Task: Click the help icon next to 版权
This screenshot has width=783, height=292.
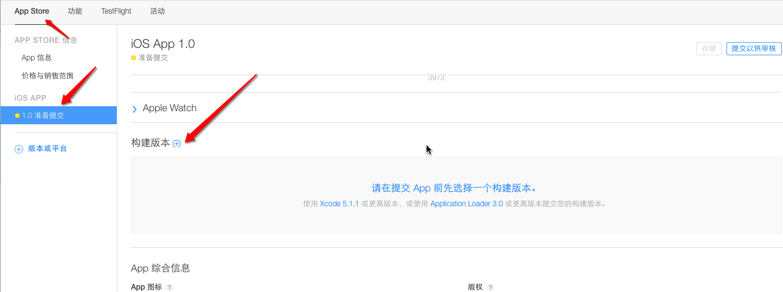Action: point(490,288)
